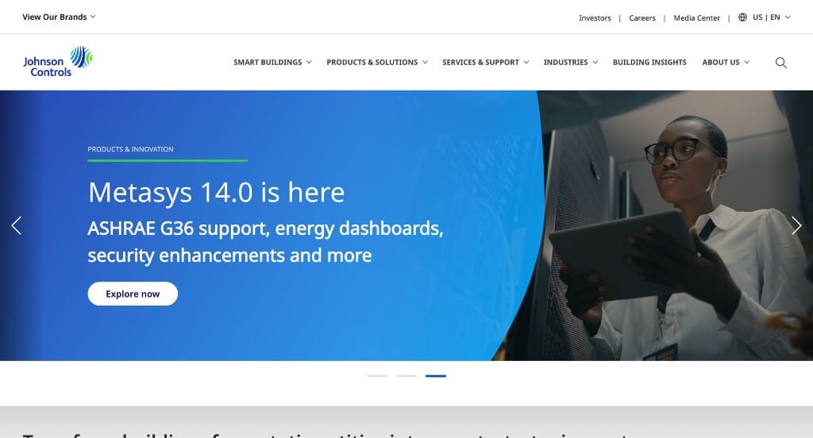Image resolution: width=813 pixels, height=438 pixels.
Task: Select the first carousel slide indicator
Action: [x=377, y=376]
